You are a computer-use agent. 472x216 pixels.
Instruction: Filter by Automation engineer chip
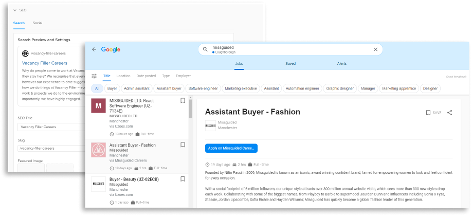tap(302, 88)
